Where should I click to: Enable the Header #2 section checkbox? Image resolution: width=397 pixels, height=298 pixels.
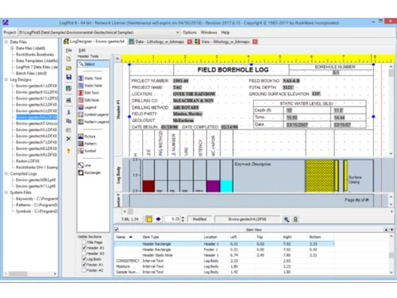[x=84, y=253]
